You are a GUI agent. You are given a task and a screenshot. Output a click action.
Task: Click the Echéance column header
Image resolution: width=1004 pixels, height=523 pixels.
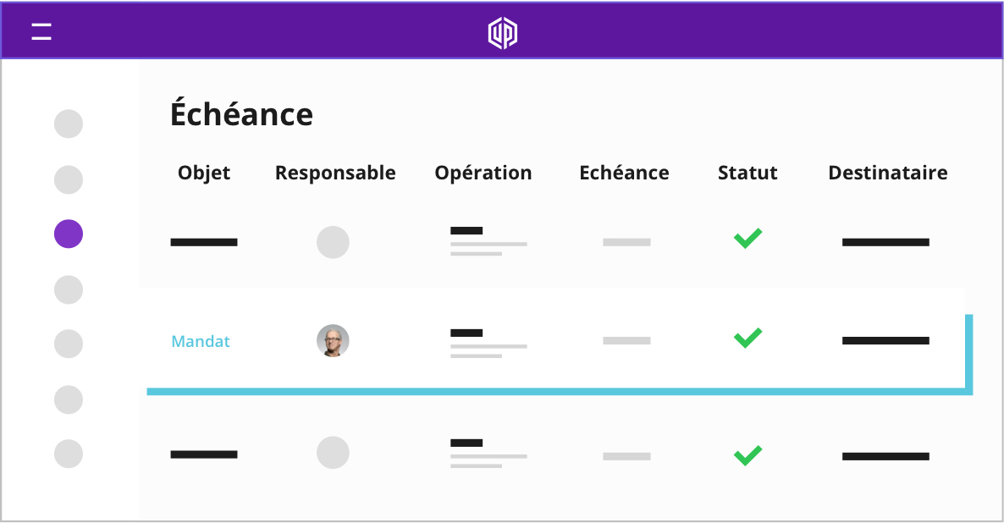coord(624,173)
